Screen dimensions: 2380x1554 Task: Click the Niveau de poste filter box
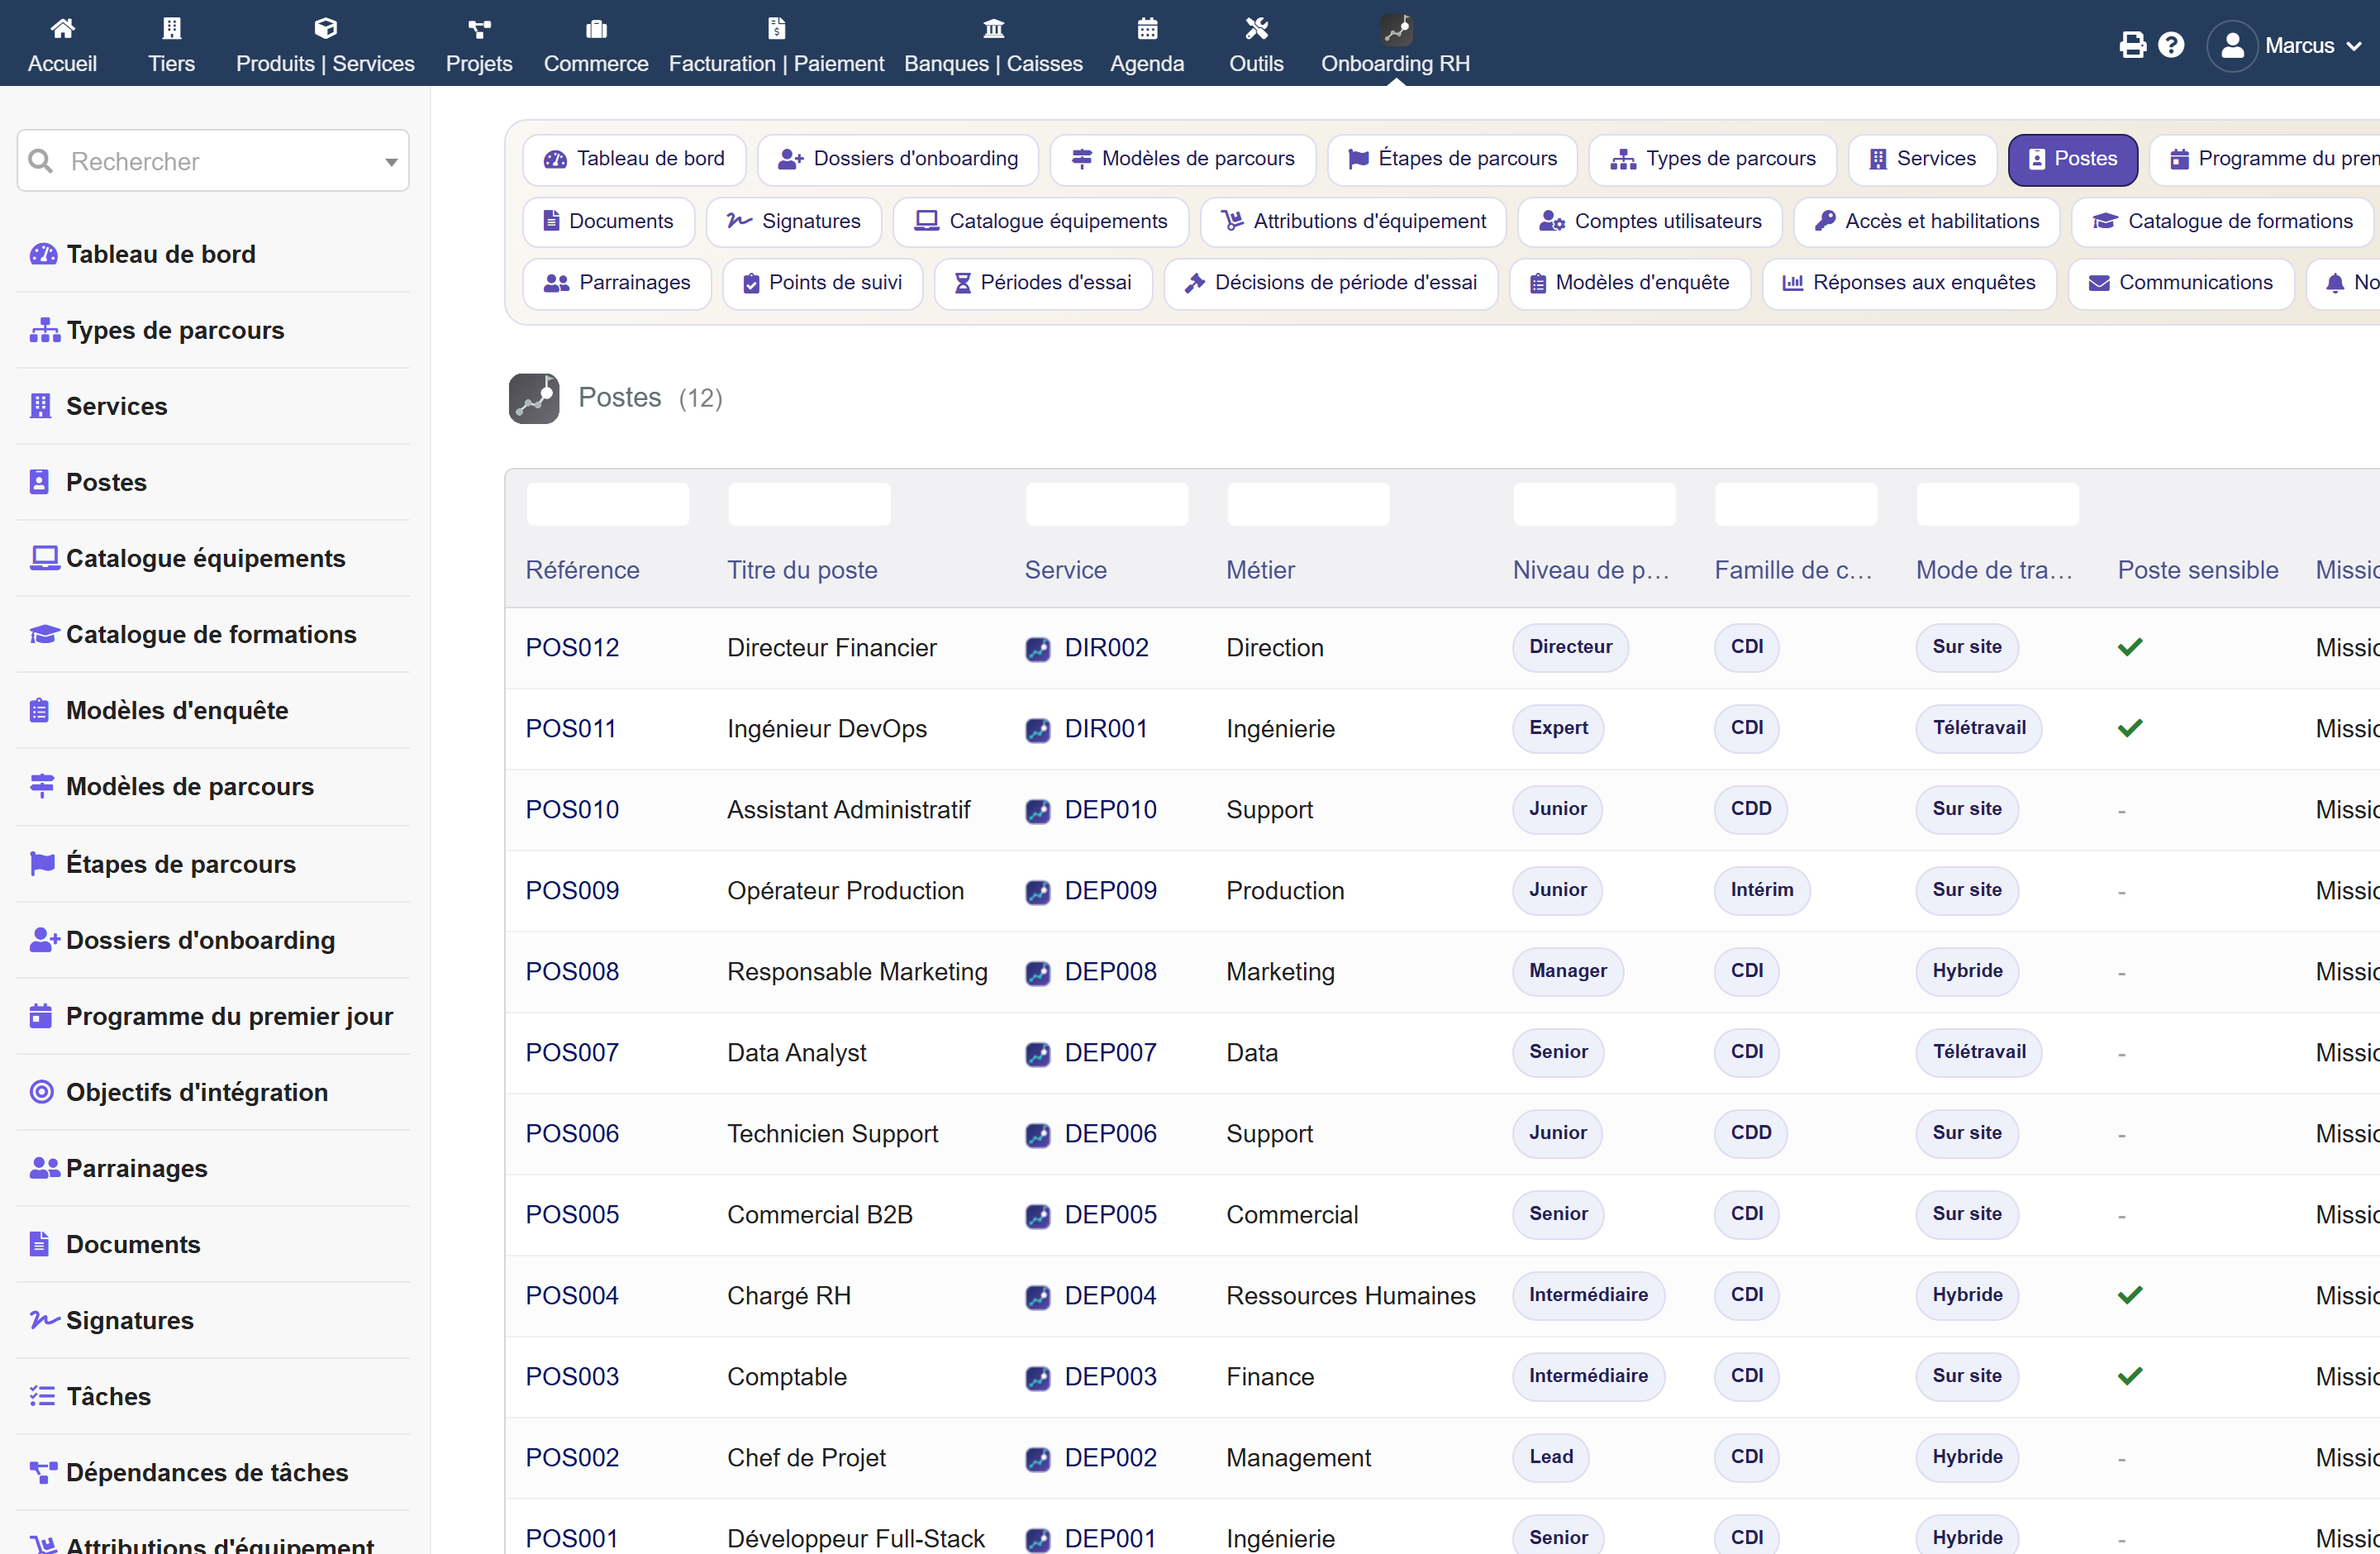point(1594,504)
